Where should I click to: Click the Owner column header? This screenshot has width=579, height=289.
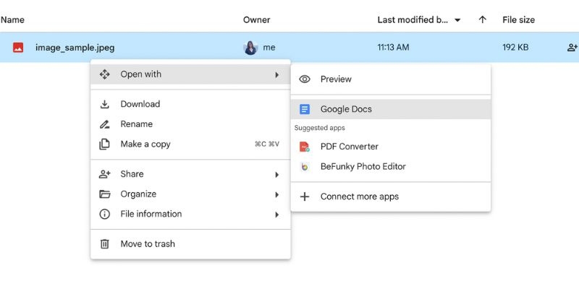(257, 20)
